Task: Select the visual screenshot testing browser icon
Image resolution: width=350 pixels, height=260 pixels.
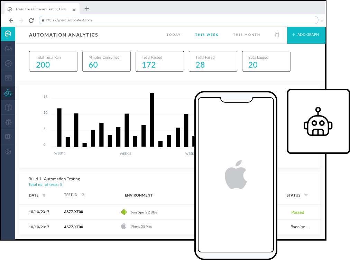Action: point(8,78)
